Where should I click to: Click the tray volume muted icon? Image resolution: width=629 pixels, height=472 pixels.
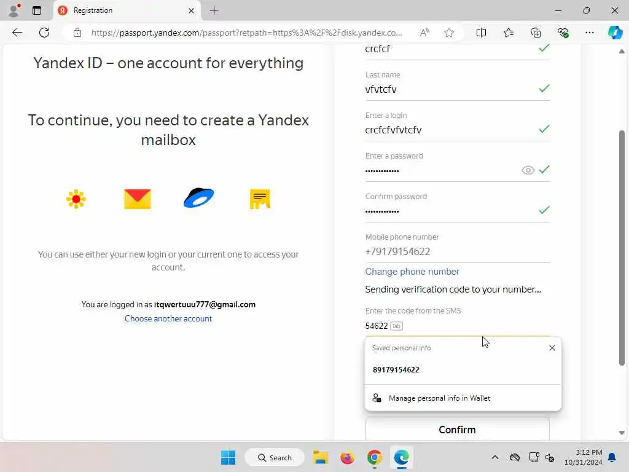click(x=550, y=457)
